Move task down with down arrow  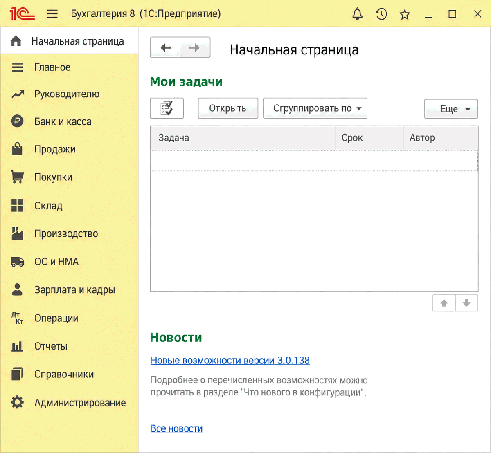pos(466,303)
